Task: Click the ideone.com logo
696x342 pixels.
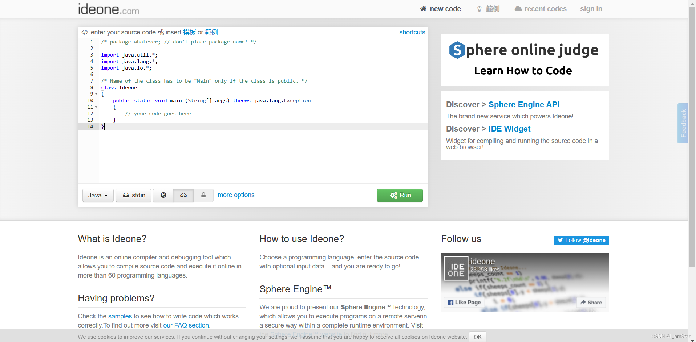Action: [109, 9]
